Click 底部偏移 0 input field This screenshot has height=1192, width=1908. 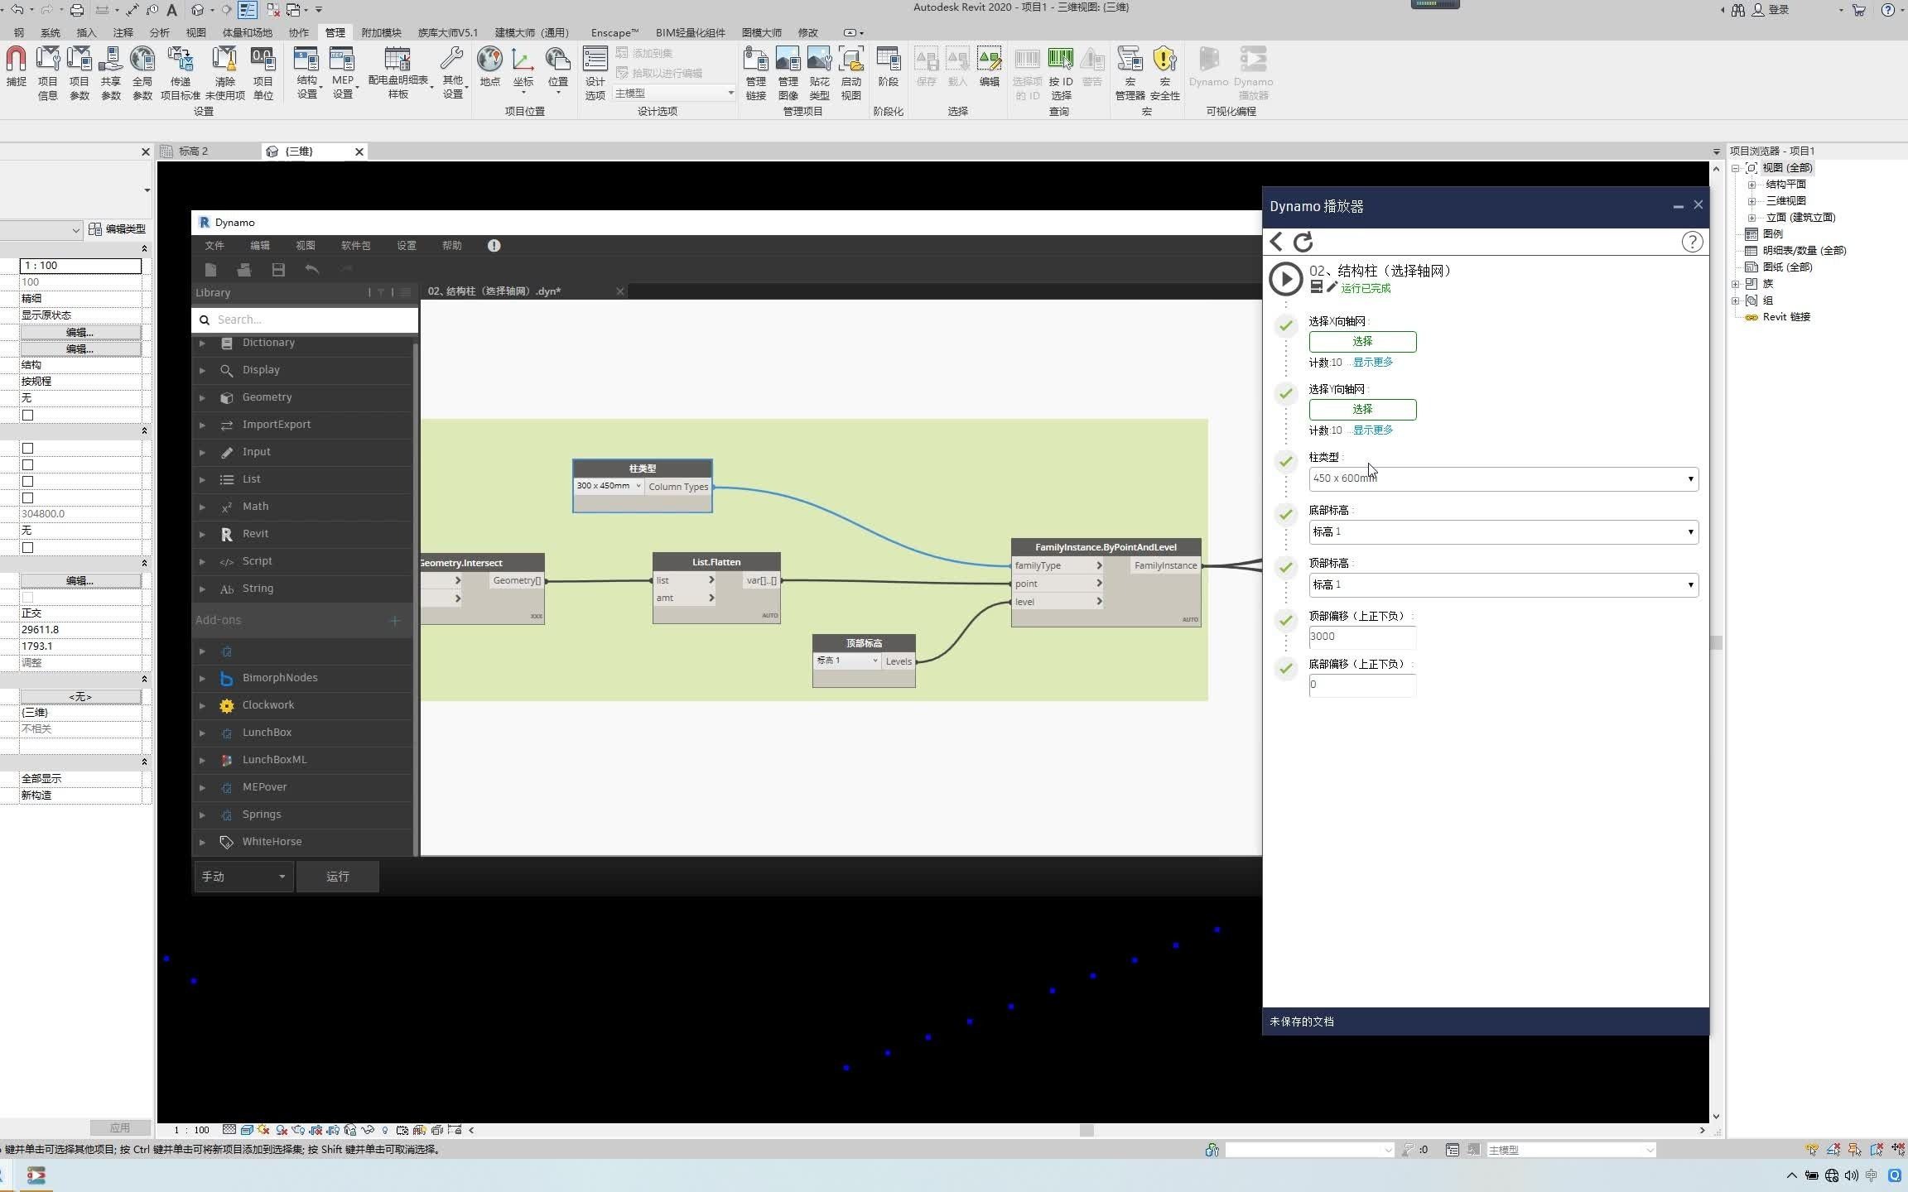pyautogui.click(x=1362, y=685)
